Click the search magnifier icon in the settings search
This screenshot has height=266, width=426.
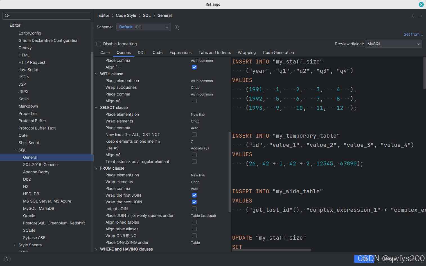click(x=7, y=16)
